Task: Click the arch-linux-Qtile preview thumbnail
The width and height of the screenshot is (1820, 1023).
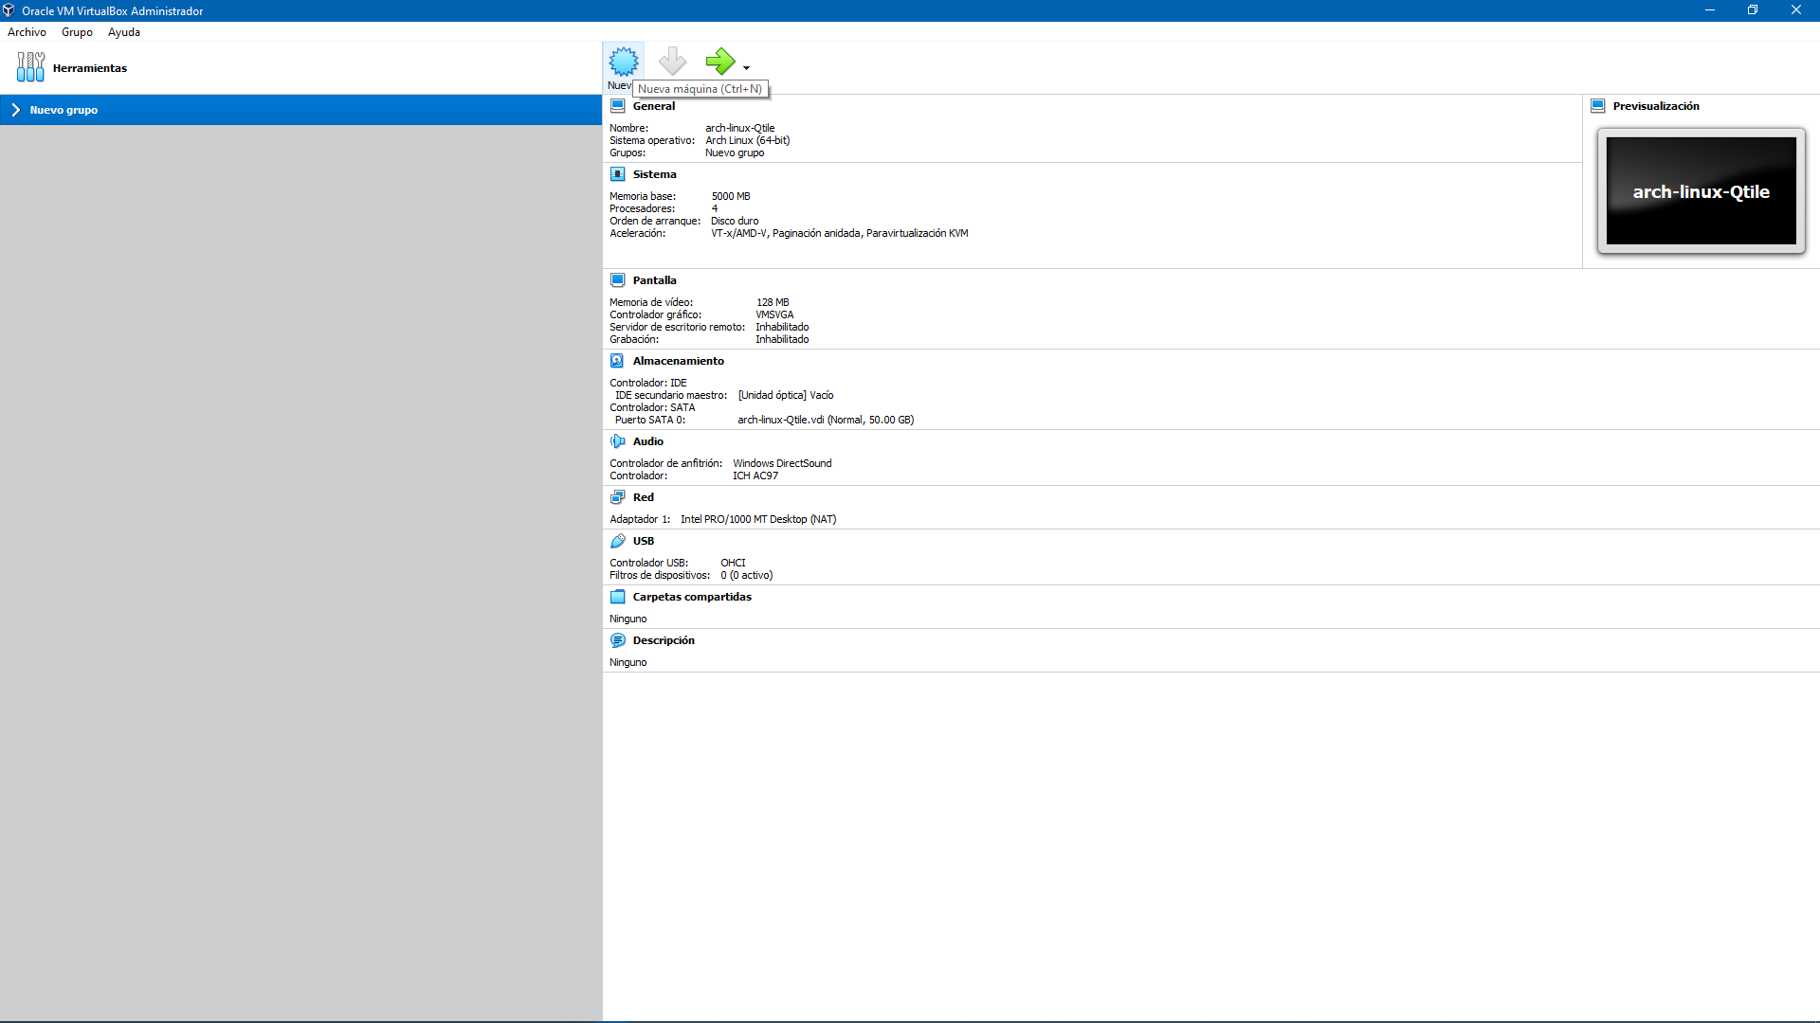Action: pos(1701,191)
